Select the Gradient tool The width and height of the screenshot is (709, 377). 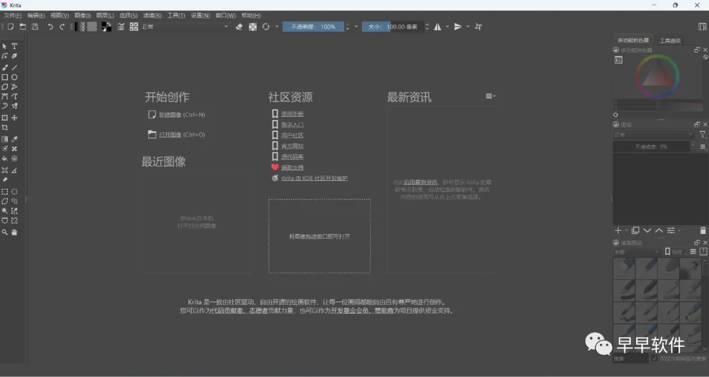5,139
